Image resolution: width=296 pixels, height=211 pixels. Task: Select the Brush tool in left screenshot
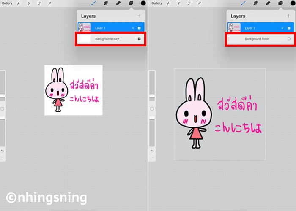tap(93, 3)
